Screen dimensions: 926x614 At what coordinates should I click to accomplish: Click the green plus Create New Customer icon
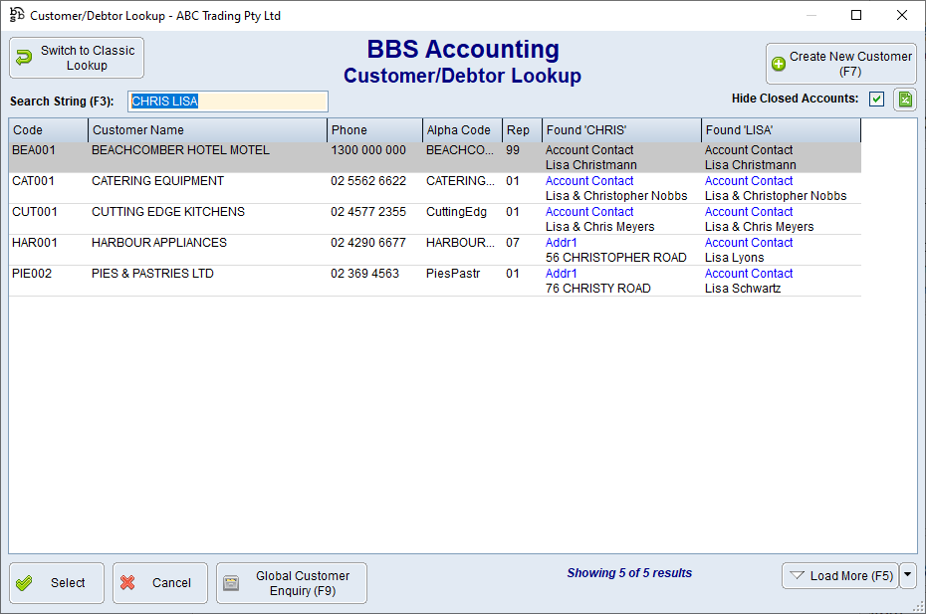tap(779, 64)
